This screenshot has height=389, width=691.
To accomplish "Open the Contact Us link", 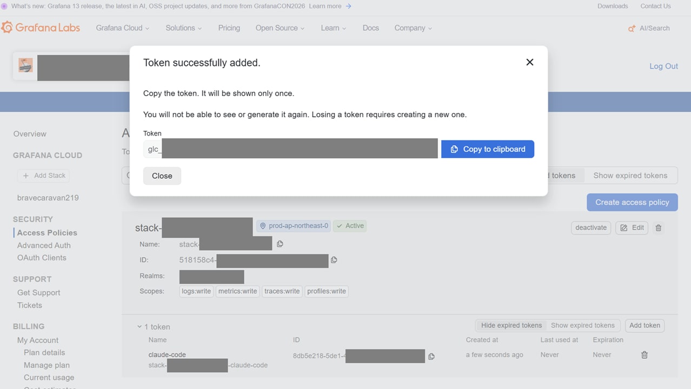I will tap(655, 6).
